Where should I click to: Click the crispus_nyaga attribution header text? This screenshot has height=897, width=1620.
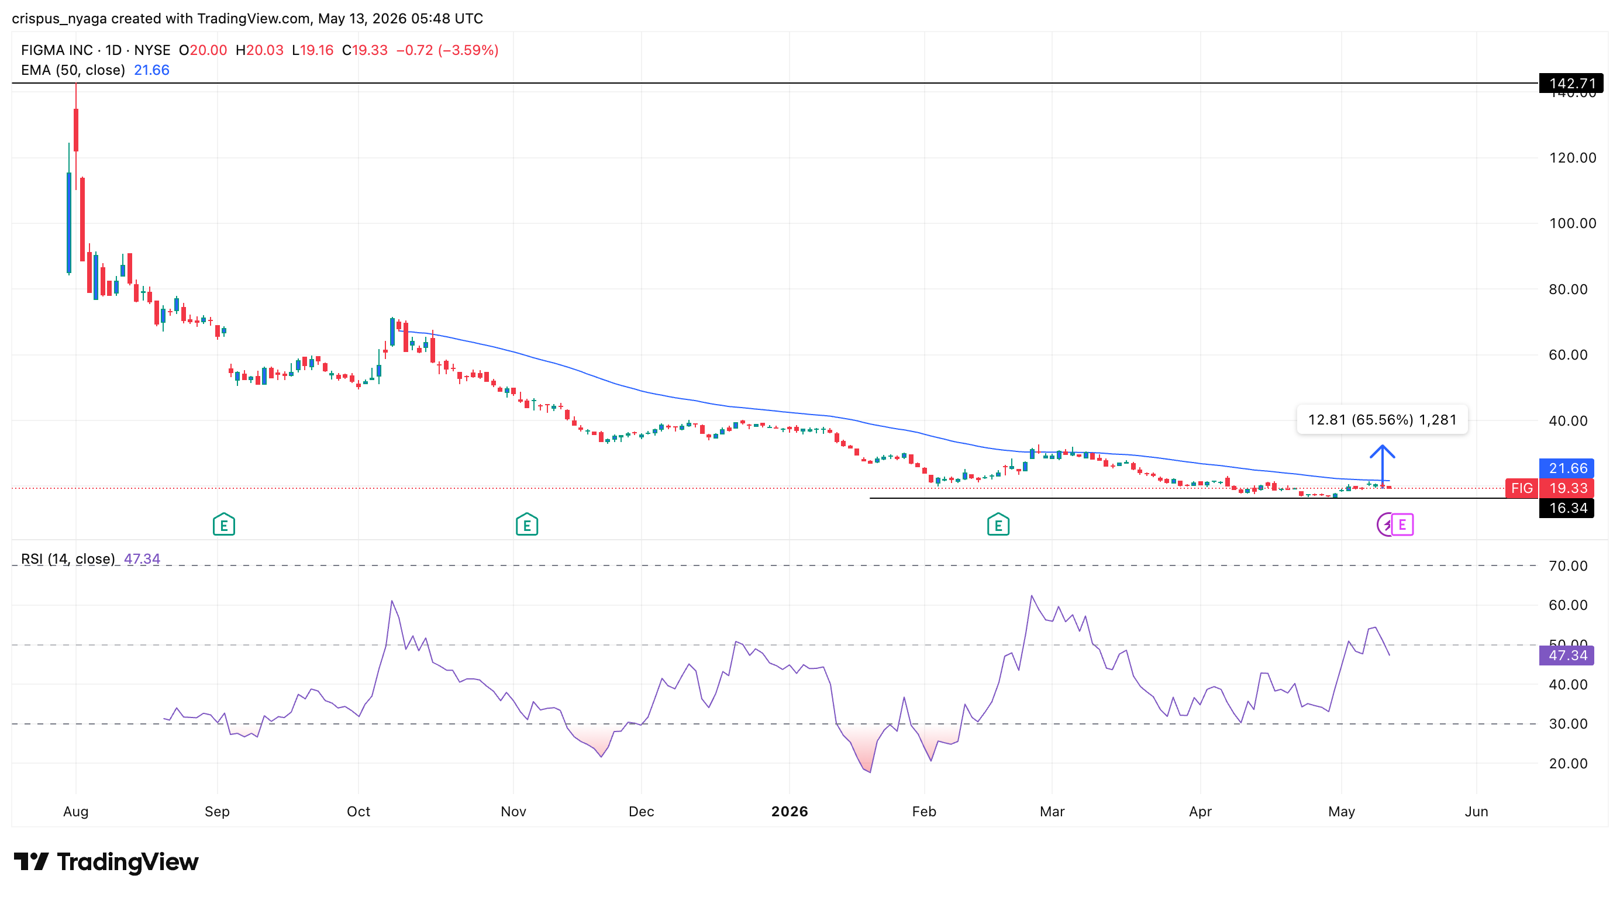(x=248, y=18)
